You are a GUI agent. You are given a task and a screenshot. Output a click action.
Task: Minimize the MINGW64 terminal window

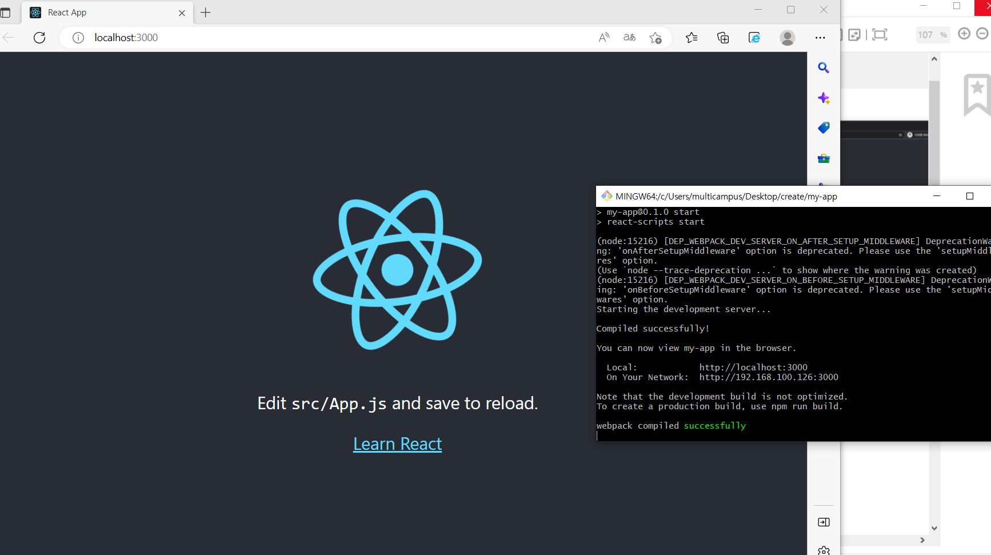tap(936, 196)
